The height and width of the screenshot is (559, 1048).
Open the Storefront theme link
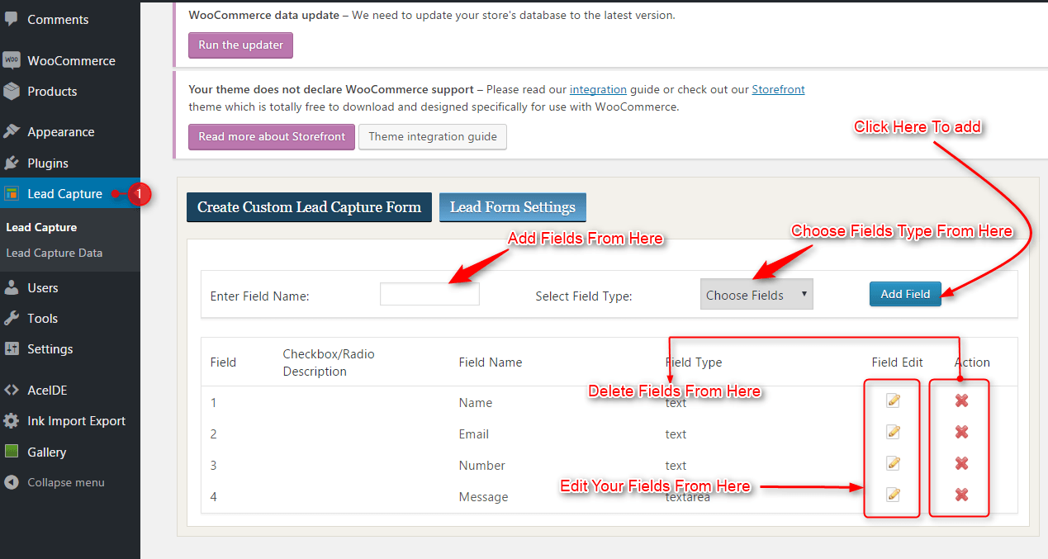[778, 89]
